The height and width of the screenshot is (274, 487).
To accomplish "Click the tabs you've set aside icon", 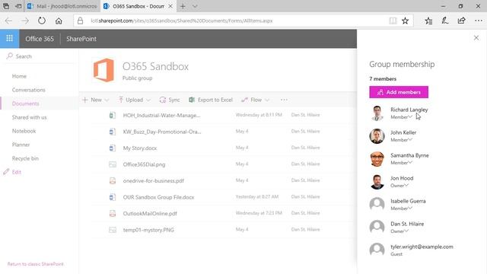I will (x=6, y=6).
